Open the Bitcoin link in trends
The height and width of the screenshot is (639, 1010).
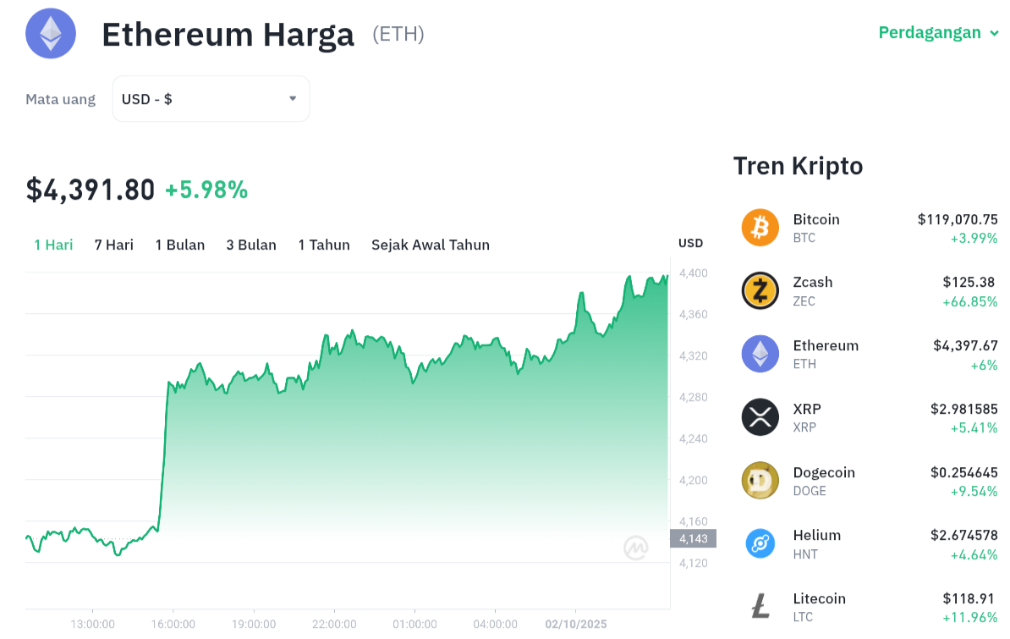click(x=816, y=219)
